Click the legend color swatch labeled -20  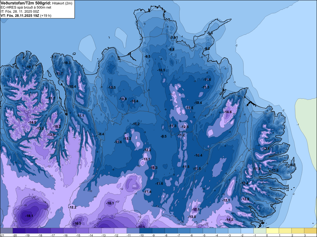[19, 230]
